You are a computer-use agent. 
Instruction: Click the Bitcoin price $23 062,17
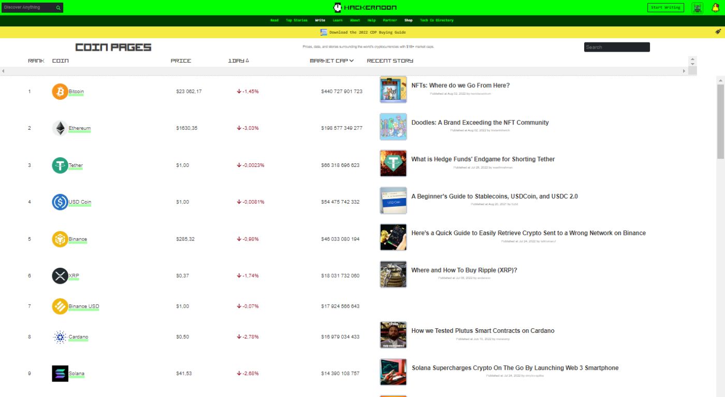click(189, 91)
